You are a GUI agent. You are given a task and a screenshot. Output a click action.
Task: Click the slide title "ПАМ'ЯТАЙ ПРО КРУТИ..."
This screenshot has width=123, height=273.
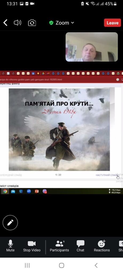[x=59, y=104]
